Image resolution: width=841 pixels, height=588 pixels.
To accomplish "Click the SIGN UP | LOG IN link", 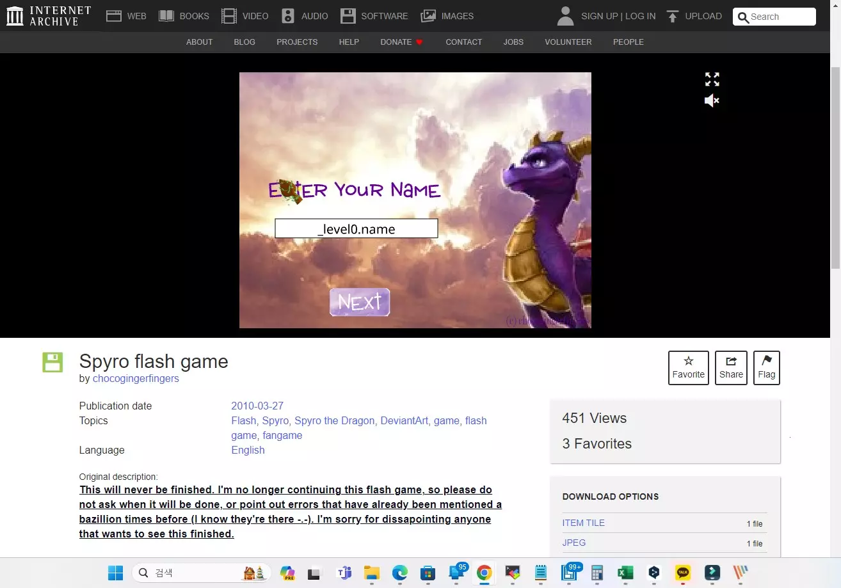I will coord(618,16).
